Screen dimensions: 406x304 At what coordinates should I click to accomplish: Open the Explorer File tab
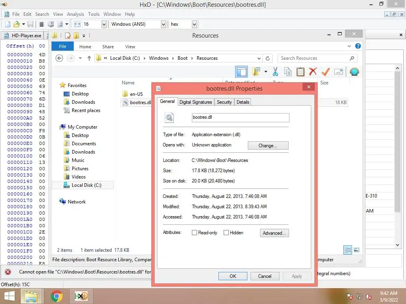[62, 46]
